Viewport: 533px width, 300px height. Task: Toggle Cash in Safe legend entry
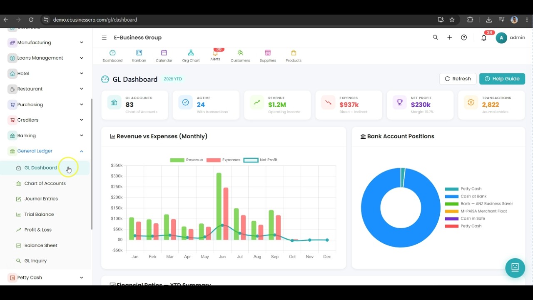[465, 218]
